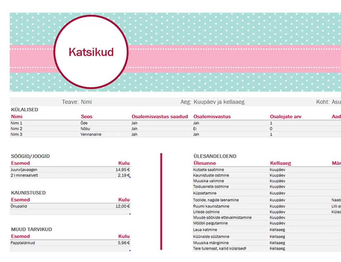Click the Lillede ostmine task

coord(206,212)
